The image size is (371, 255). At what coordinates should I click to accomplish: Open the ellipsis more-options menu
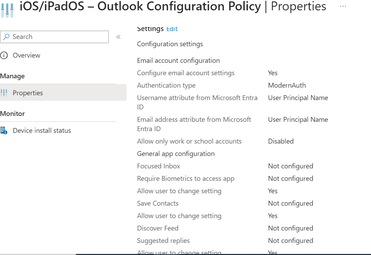point(343,6)
